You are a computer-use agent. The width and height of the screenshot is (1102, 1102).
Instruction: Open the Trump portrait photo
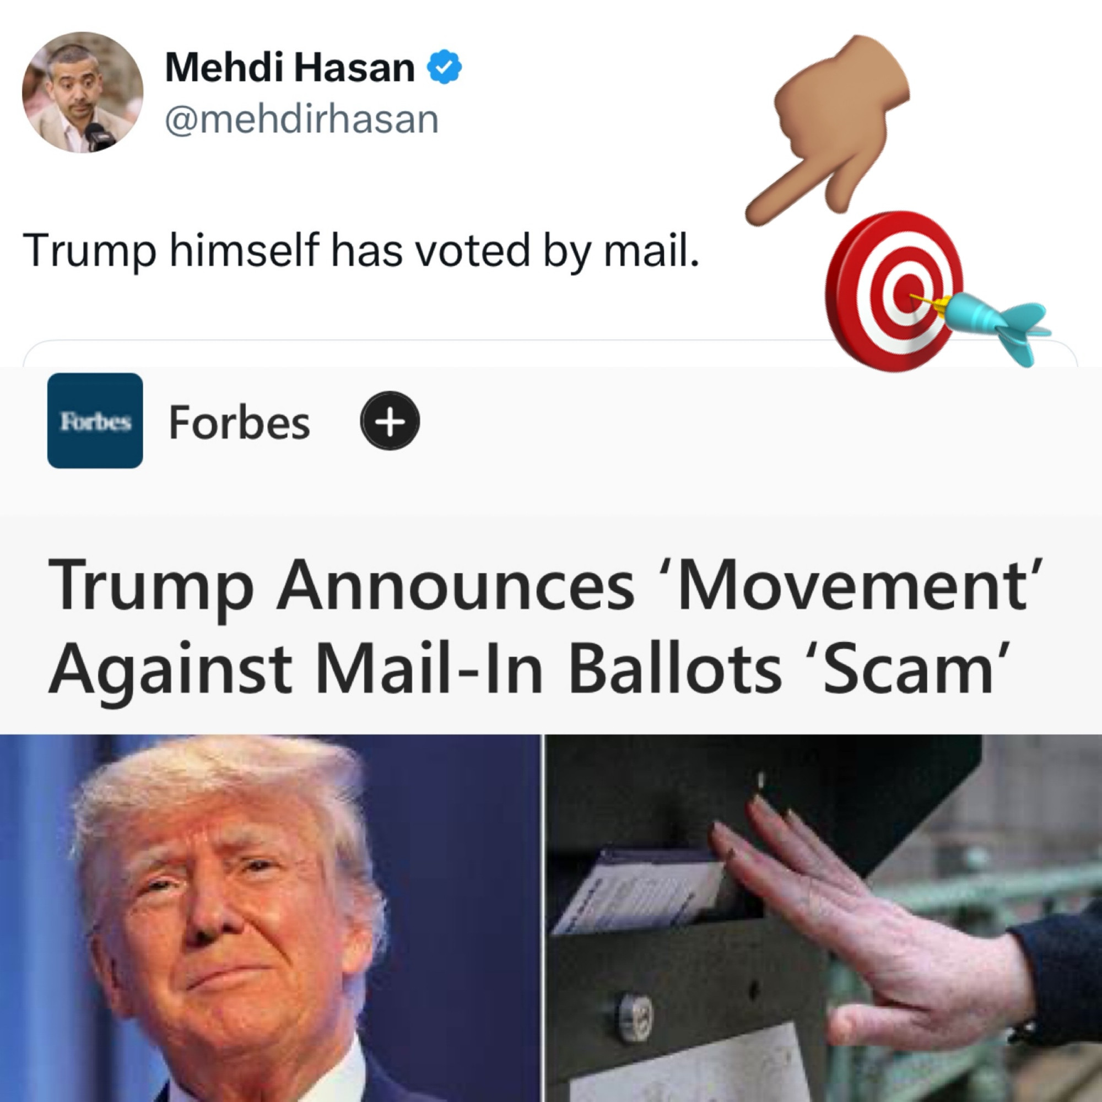pos(270,919)
